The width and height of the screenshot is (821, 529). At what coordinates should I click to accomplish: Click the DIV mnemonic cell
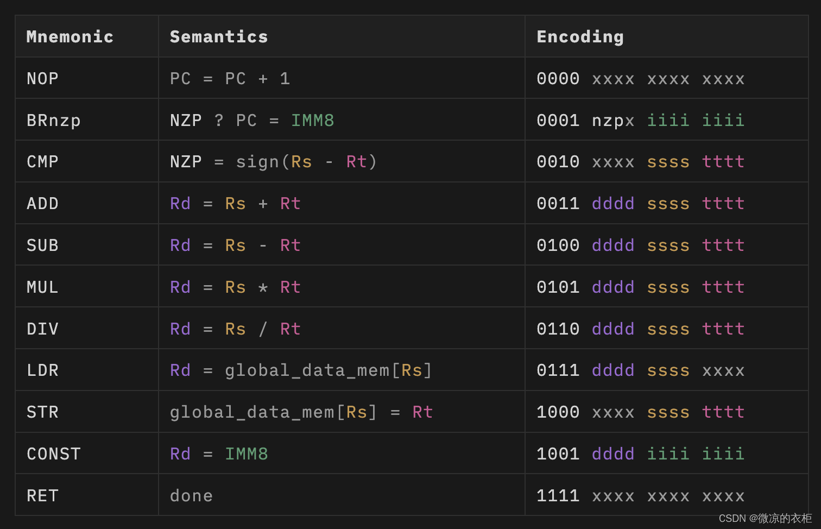coord(43,329)
